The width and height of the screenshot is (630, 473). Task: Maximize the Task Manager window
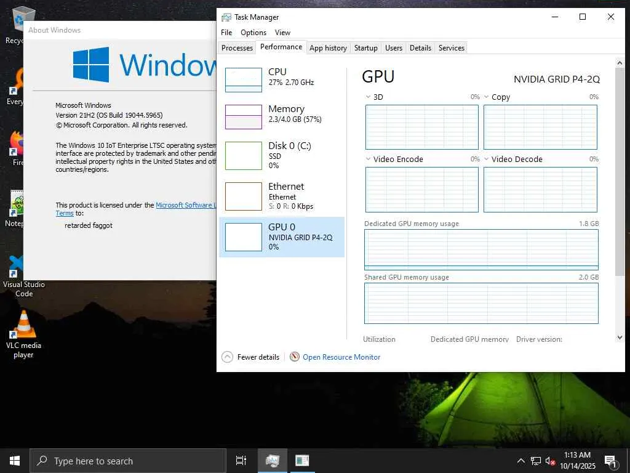(x=583, y=17)
